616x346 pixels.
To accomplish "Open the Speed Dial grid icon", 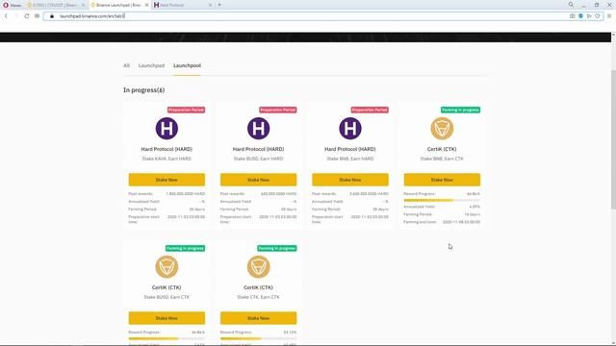I will pyautogui.click(x=37, y=16).
